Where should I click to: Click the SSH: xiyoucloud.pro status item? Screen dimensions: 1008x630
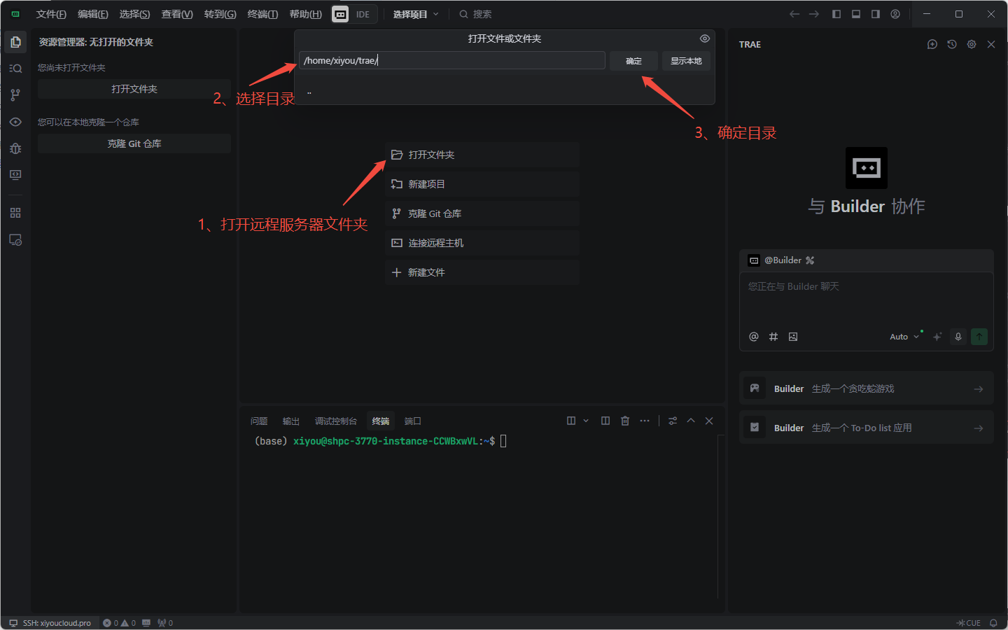click(50, 623)
